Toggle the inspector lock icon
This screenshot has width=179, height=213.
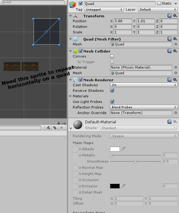coord(59,123)
